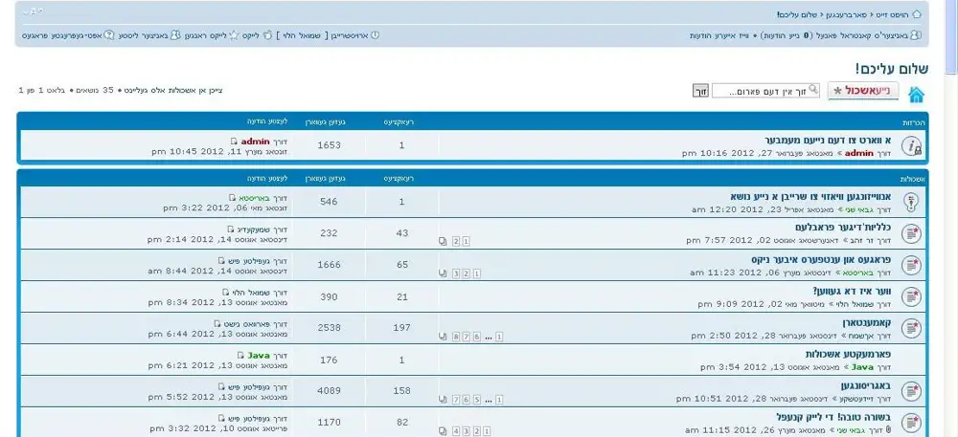958x437 pixels.
Task: Click the sticky lightbulb icon of אנווייזונגען topic
Action: point(912,201)
